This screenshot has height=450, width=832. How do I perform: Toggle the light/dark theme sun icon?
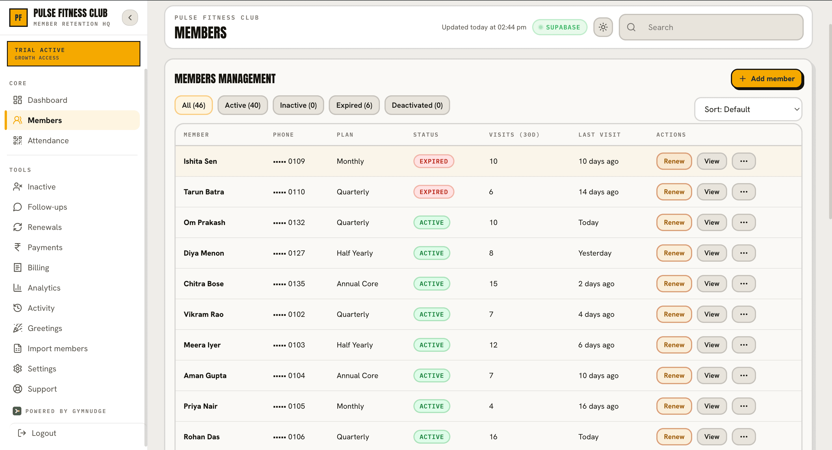pos(603,27)
